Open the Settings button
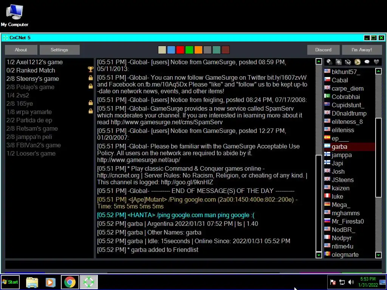The image size is (387, 290). 59,50
